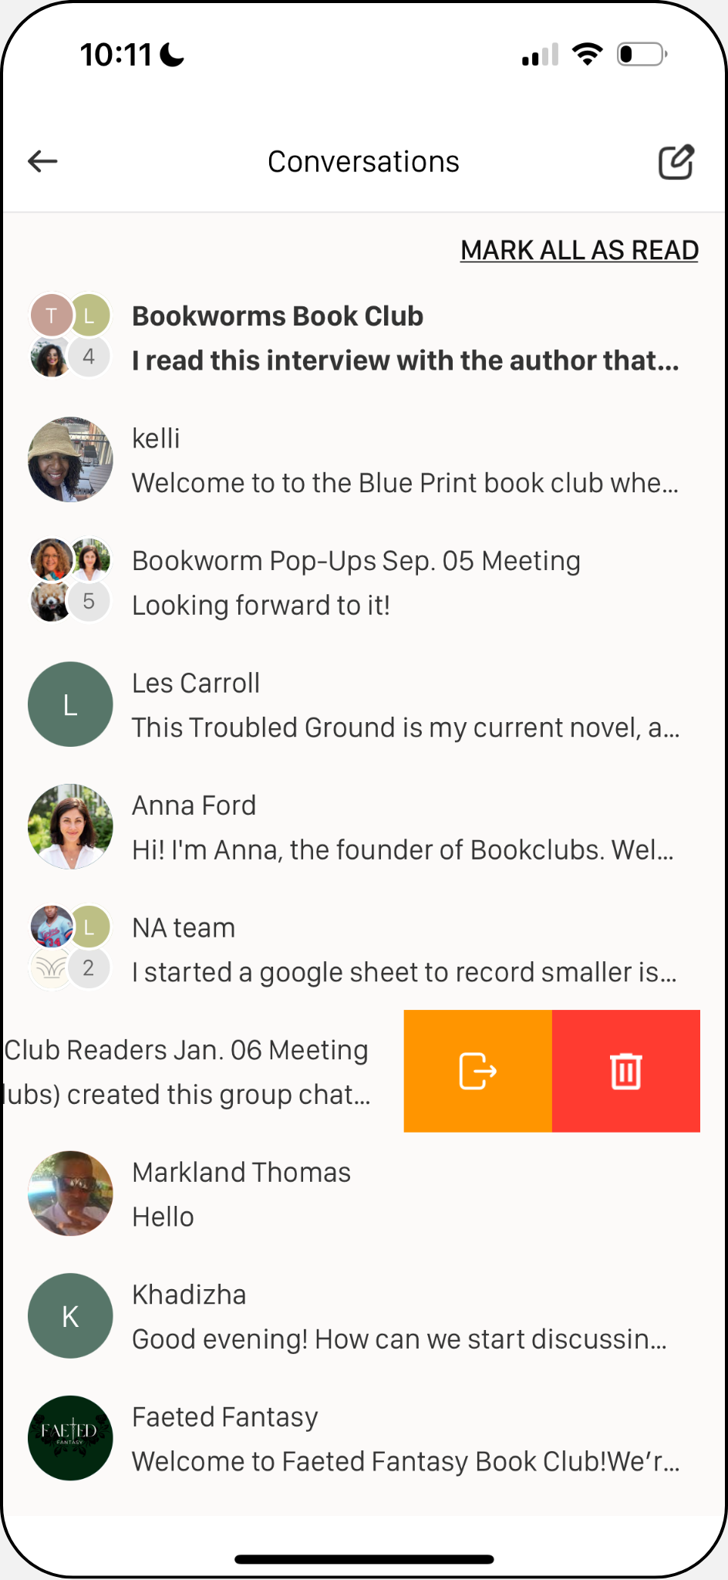The image size is (728, 1580).
Task: Tap Anna Ford's profile picture
Action: (x=70, y=826)
